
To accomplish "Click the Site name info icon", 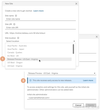I will coord(16,16).
